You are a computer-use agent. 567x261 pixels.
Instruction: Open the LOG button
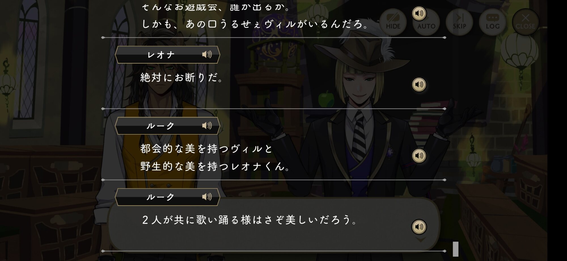[x=492, y=22]
